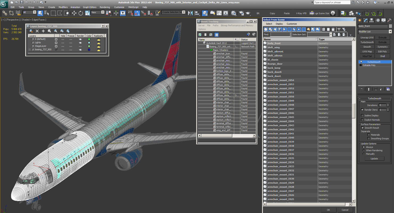Switch Asset Tracking to table view icon
Image resolution: width=394 pixels, height=213 pixels.
click(x=216, y=35)
